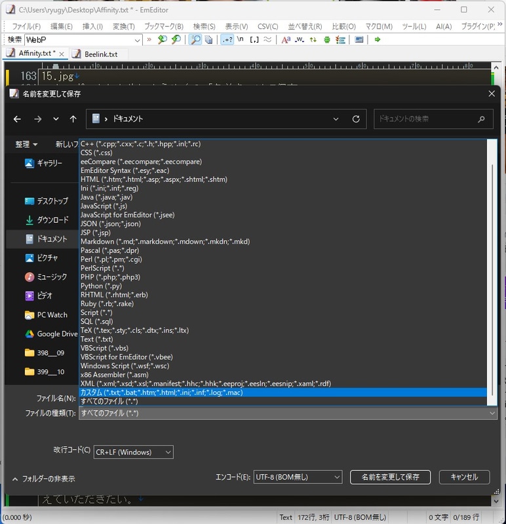
Task: Toggle the wrap around green arrows icon
Action: click(x=313, y=40)
